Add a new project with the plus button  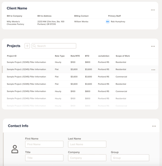pos(27,46)
